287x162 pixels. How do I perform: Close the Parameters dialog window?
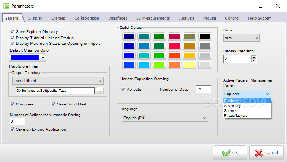click(x=278, y=6)
